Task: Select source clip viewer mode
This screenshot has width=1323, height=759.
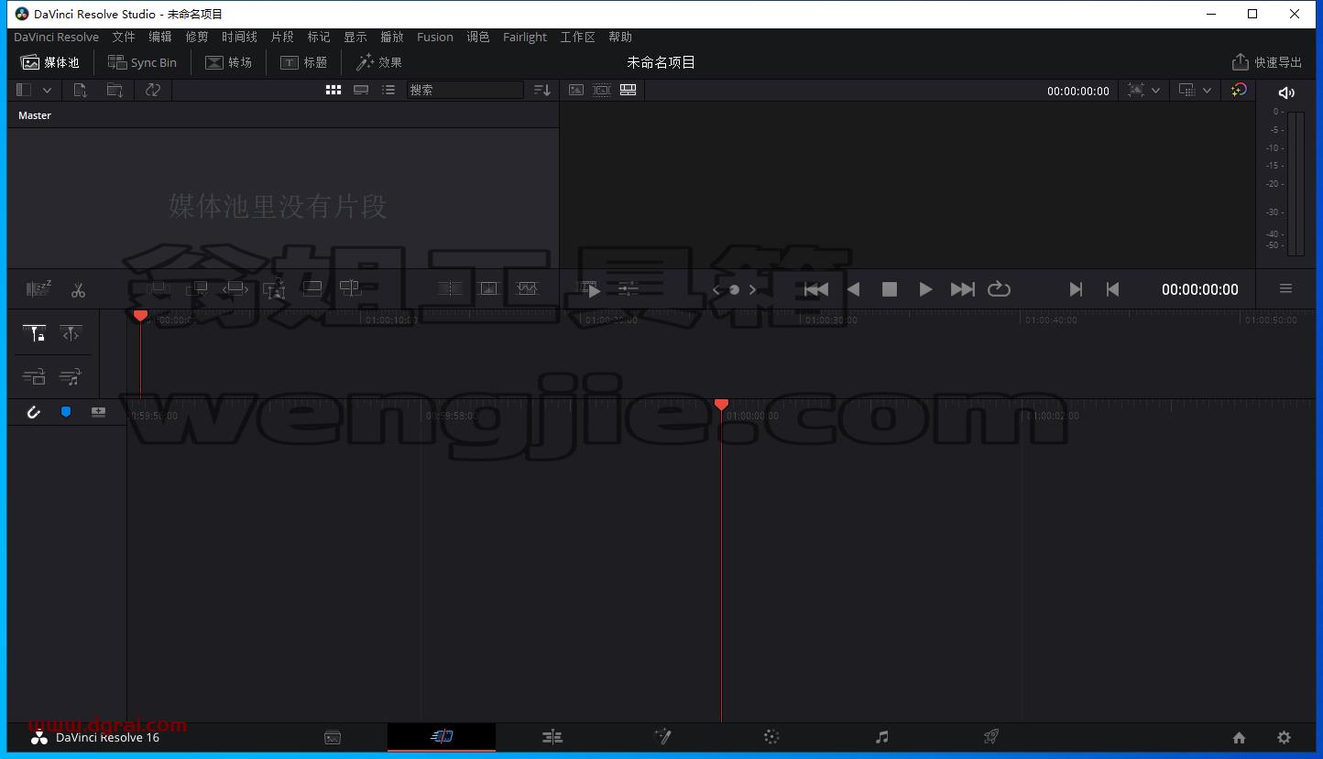Action: pos(576,90)
